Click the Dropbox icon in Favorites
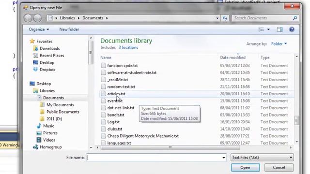This screenshot has height=174, width=310. [x=35, y=70]
